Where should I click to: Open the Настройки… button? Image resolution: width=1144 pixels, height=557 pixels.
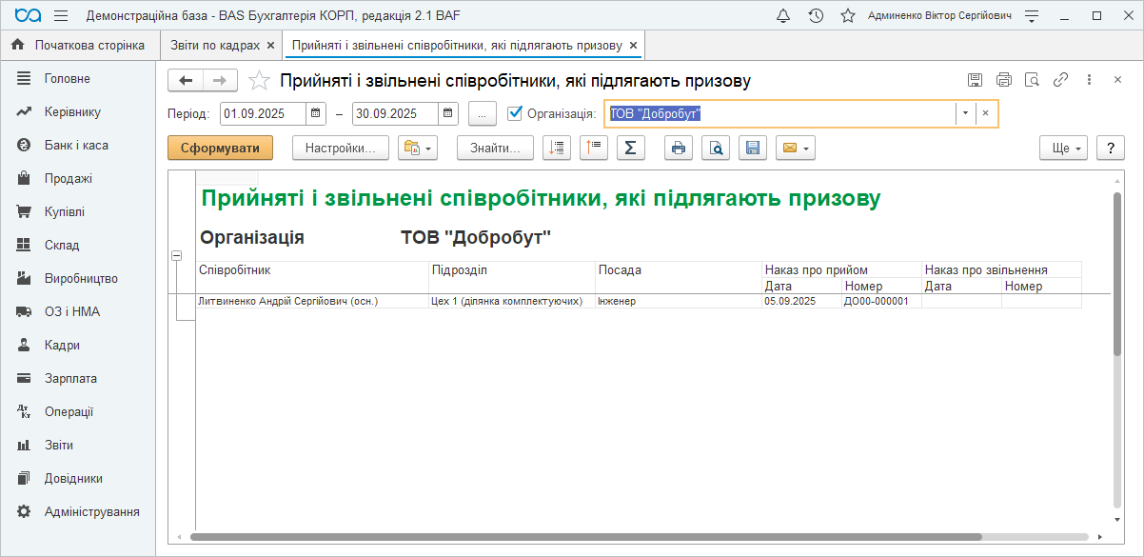point(341,148)
